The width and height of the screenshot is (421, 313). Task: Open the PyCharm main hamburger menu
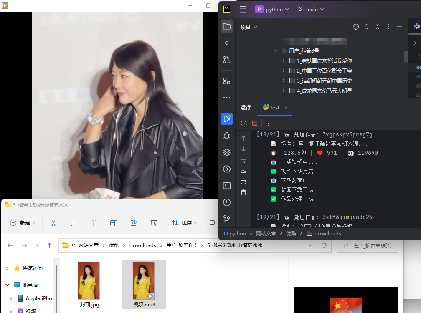(243, 9)
